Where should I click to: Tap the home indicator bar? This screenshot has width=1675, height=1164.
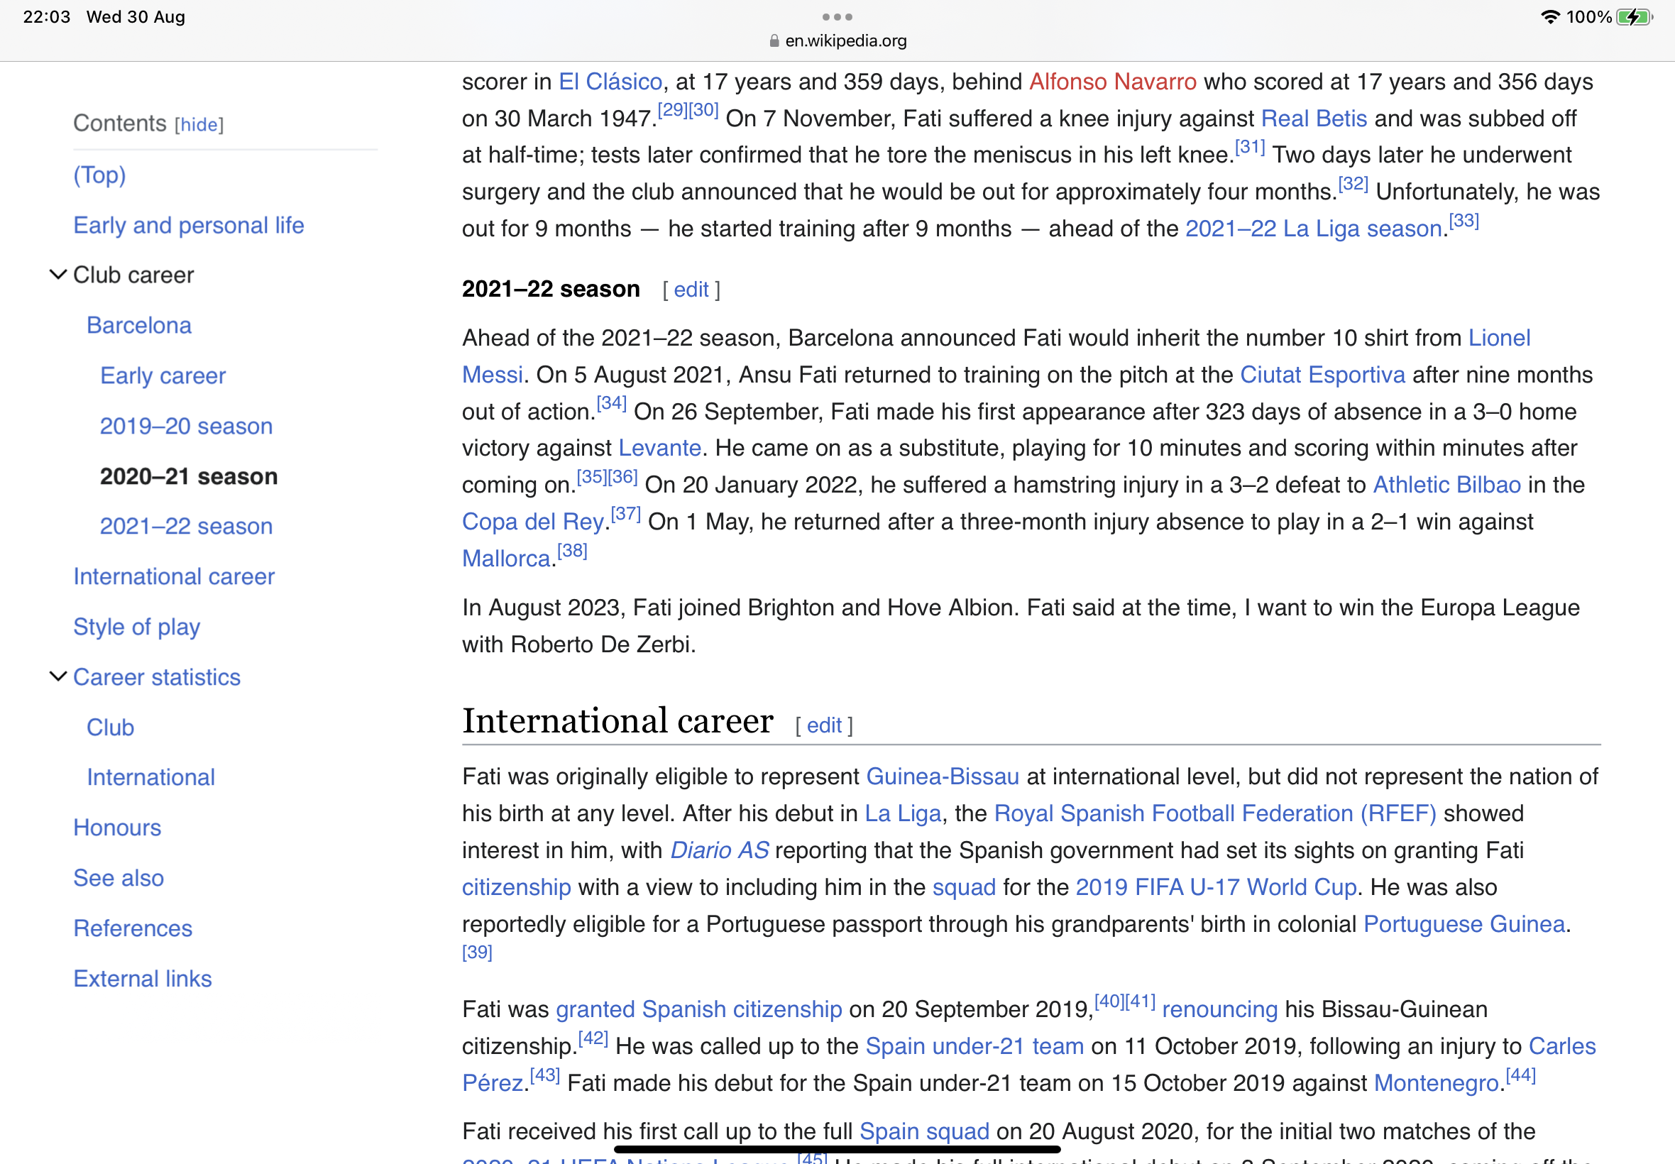tap(837, 1149)
